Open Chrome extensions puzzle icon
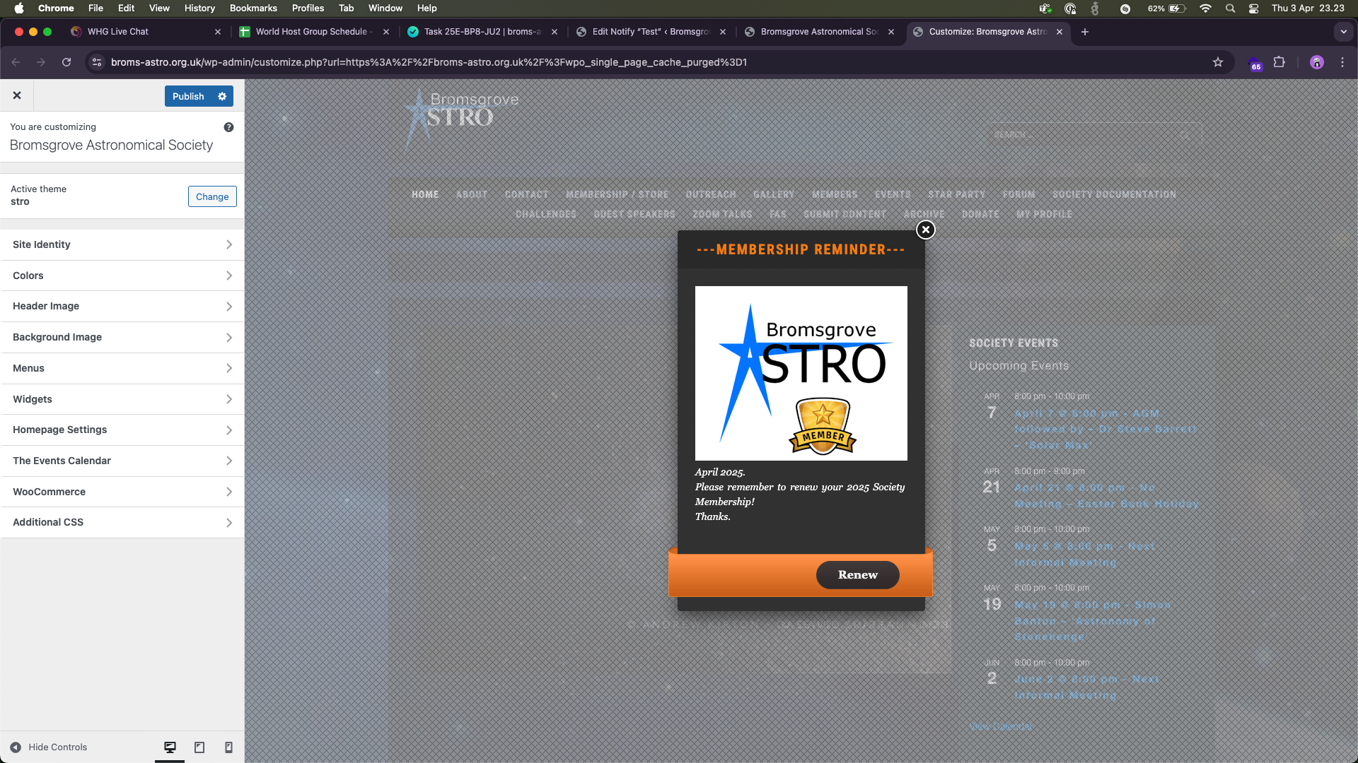The image size is (1358, 763). 1279,62
